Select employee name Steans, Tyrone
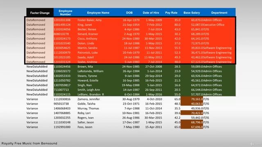 pyautogui.click(x=87, y=76)
